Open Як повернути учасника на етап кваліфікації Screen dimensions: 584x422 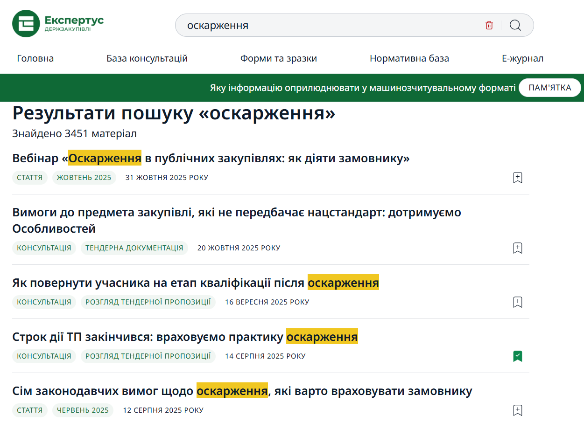pyautogui.click(x=195, y=283)
